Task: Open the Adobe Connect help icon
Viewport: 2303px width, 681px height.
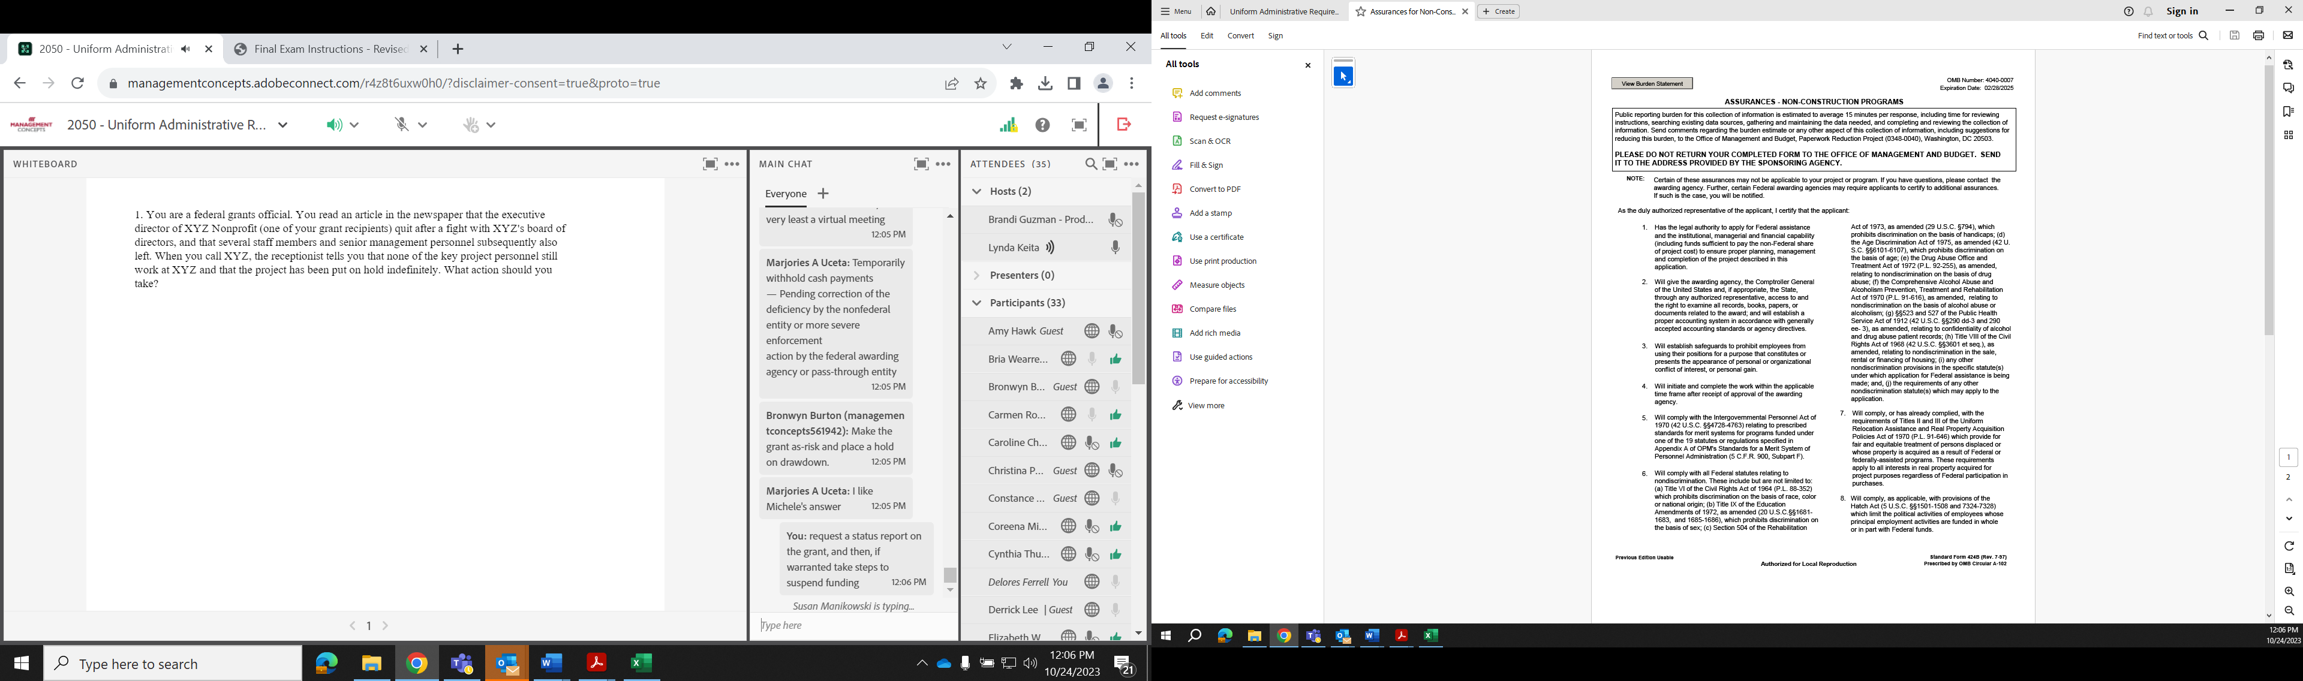Action: pos(1042,125)
